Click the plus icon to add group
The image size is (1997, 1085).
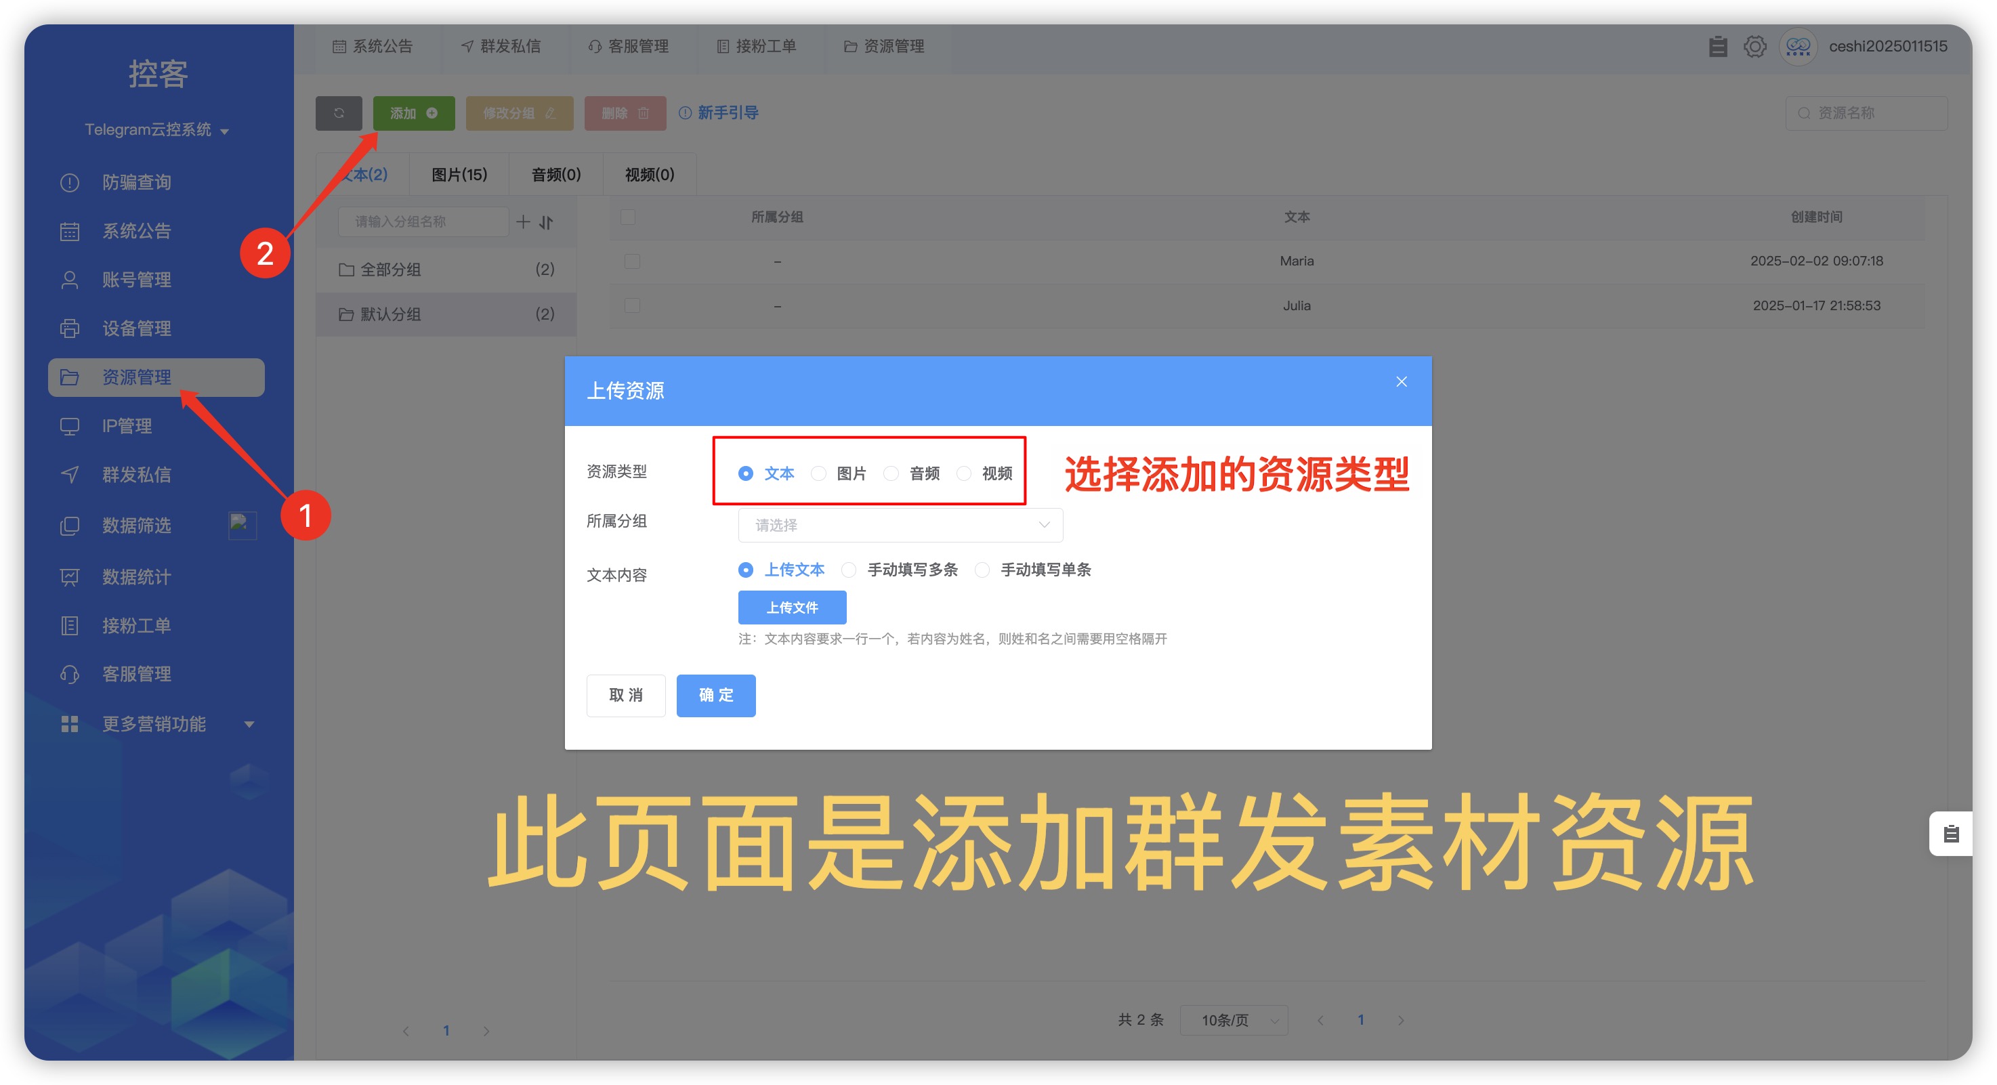pos(523,222)
